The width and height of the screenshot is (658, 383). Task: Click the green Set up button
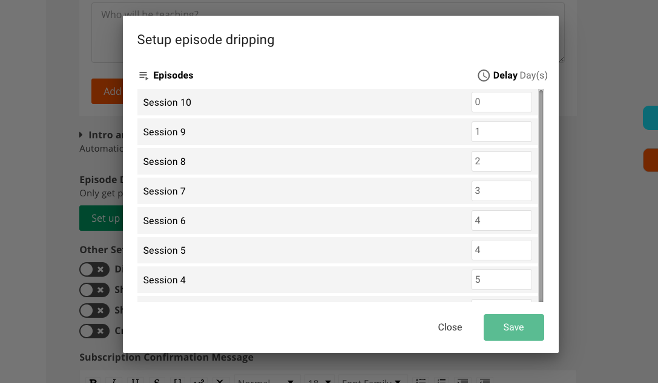pos(101,218)
